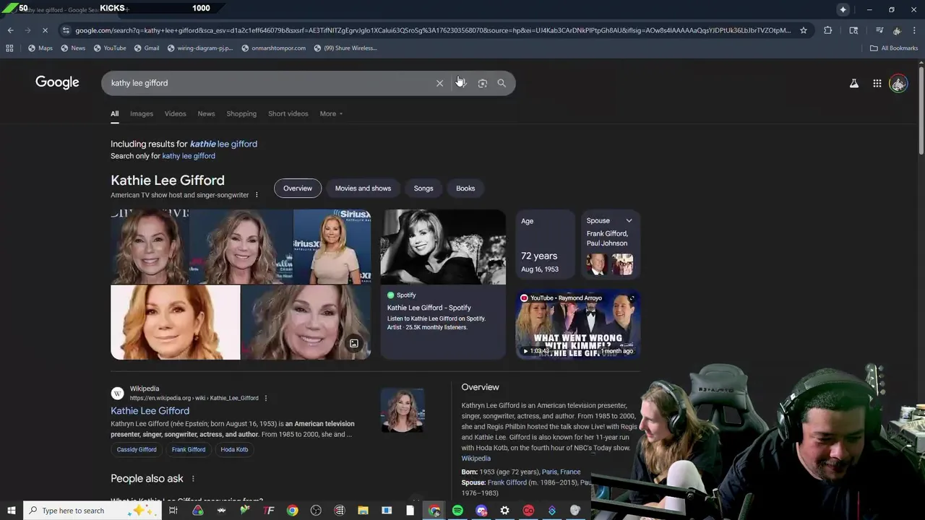This screenshot has width=925, height=520.
Task: Click the Windows taskbar search box
Action: [92, 511]
